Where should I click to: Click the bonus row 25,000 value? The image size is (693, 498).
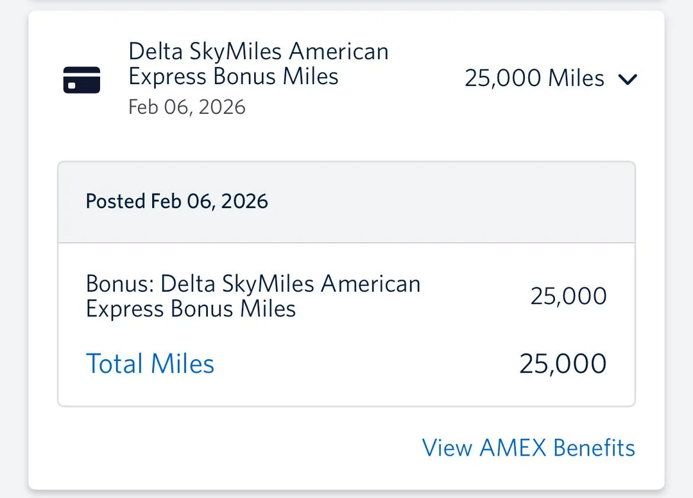click(x=568, y=296)
